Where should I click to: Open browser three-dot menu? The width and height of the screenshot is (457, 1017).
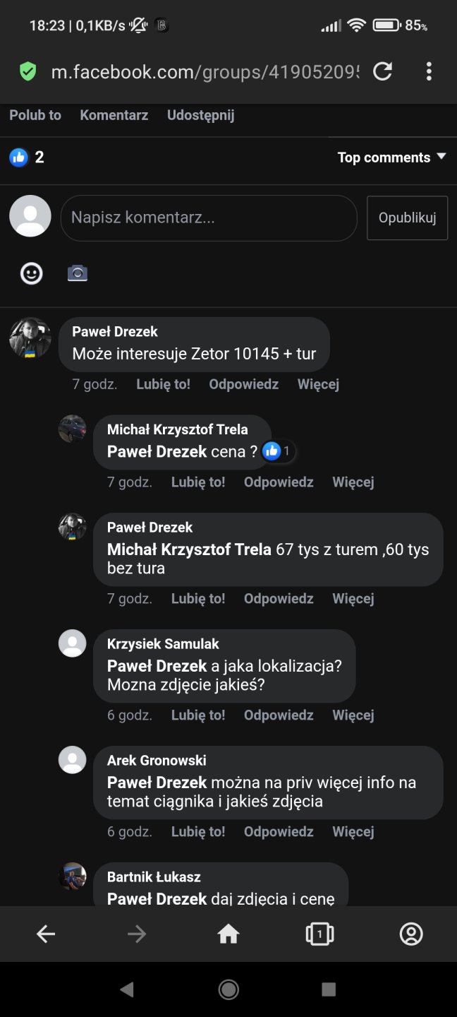pos(429,71)
